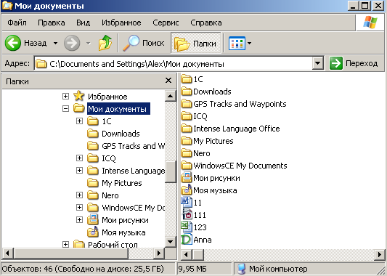Click folder tree vertical scrollbar thumb
387x276 pixels.
tap(171, 171)
